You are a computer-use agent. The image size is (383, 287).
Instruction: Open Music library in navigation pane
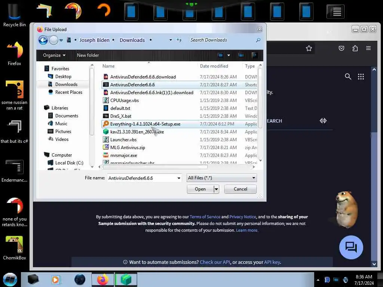point(61,123)
